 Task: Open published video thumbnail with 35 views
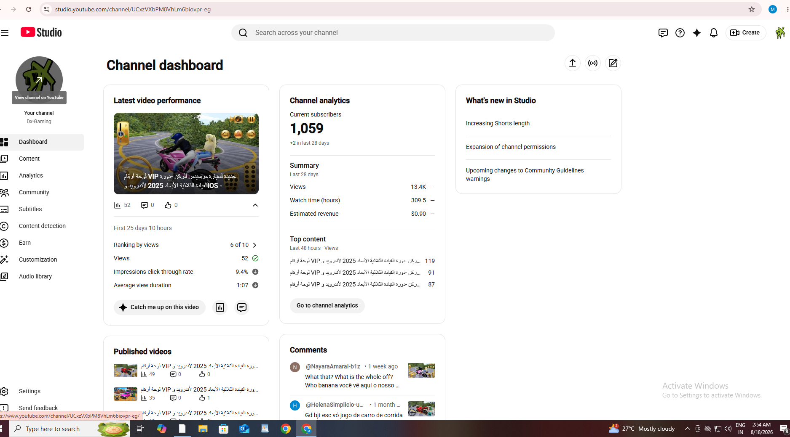(126, 394)
